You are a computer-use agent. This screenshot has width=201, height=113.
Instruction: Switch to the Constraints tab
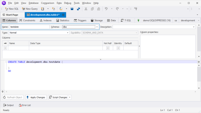pos(27,20)
